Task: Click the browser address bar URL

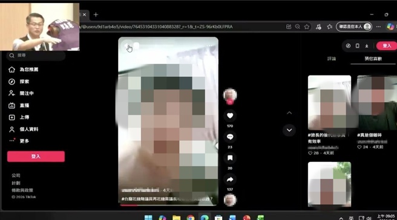Action: (x=156, y=27)
